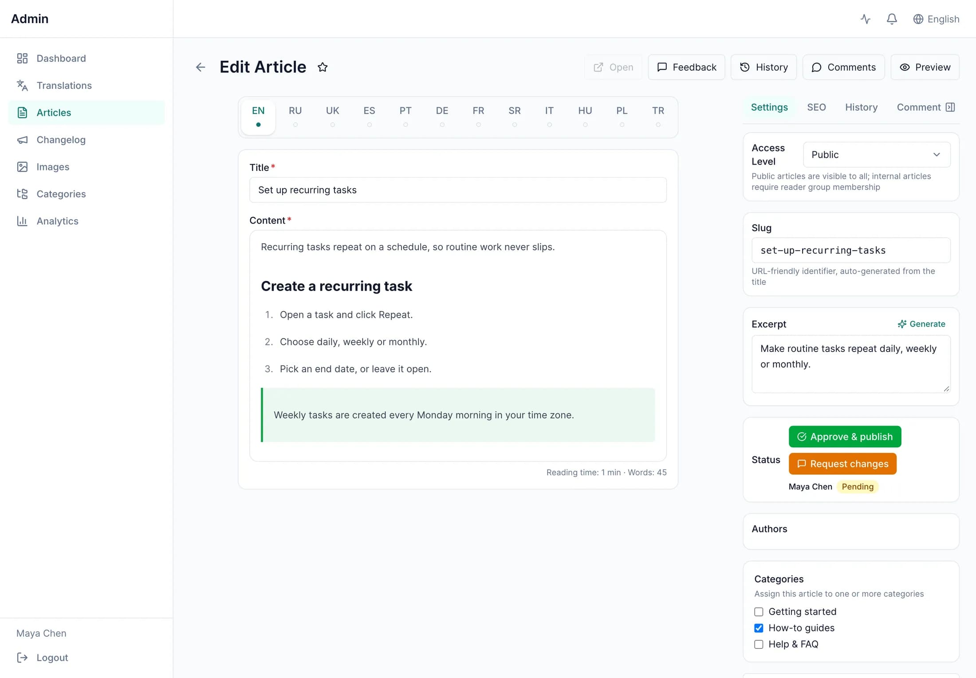Open the notifications bell
Screen dimensions: 976x678
pos(892,19)
